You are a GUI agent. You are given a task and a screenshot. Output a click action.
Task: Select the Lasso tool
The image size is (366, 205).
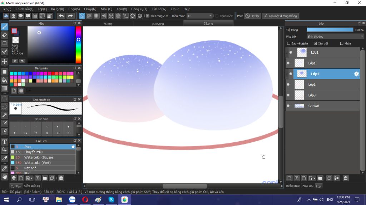click(5, 107)
